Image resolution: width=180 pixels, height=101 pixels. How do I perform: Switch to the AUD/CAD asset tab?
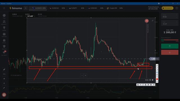[57, 8]
